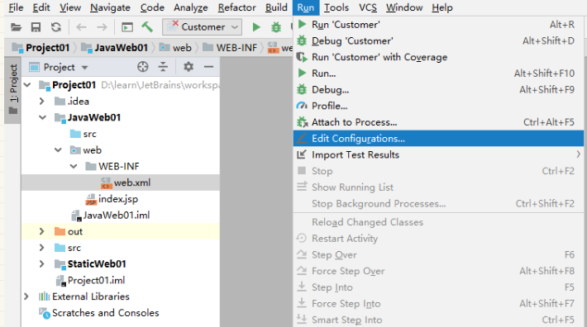Viewport: 587px width, 327px height.
Task: Click the JavaWeb01 breadcrumb
Action: pos(115,48)
